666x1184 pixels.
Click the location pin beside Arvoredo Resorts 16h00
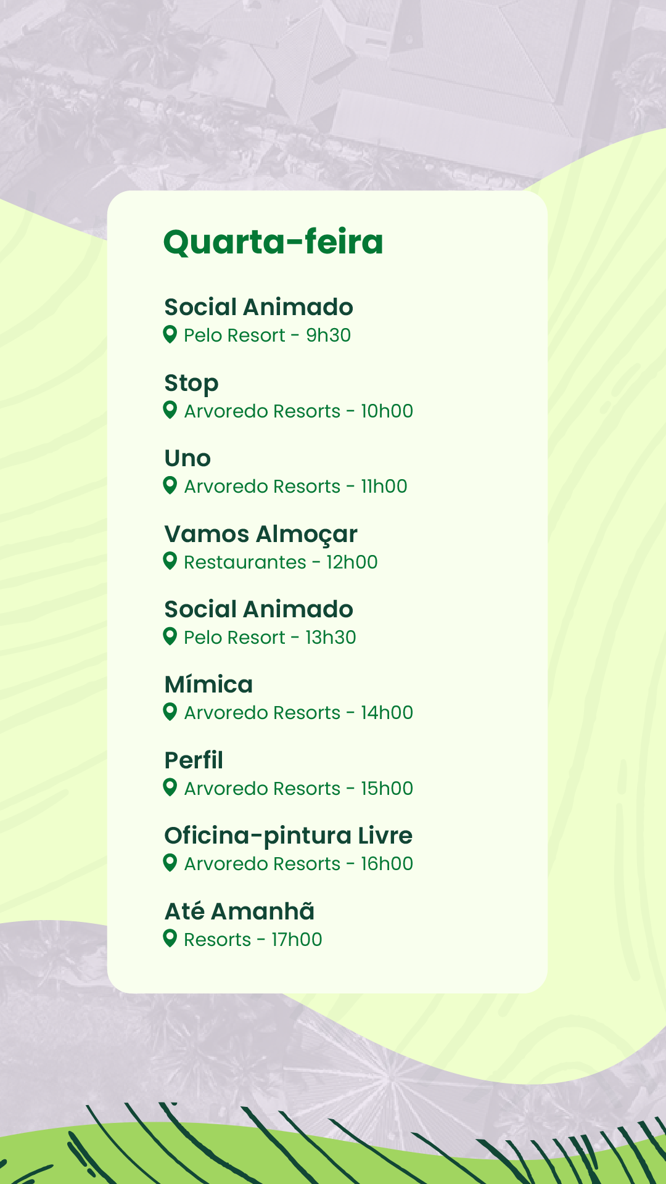pyautogui.click(x=170, y=863)
